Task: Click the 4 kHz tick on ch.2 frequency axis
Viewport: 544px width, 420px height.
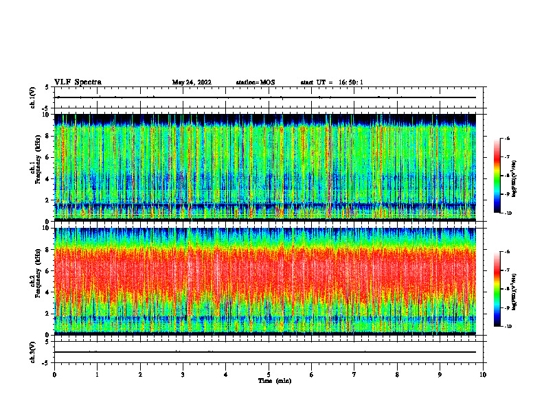Action: tap(48, 292)
